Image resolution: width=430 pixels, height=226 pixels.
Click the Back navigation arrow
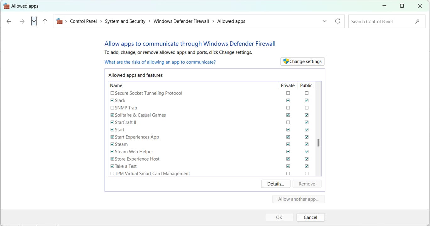(9, 21)
